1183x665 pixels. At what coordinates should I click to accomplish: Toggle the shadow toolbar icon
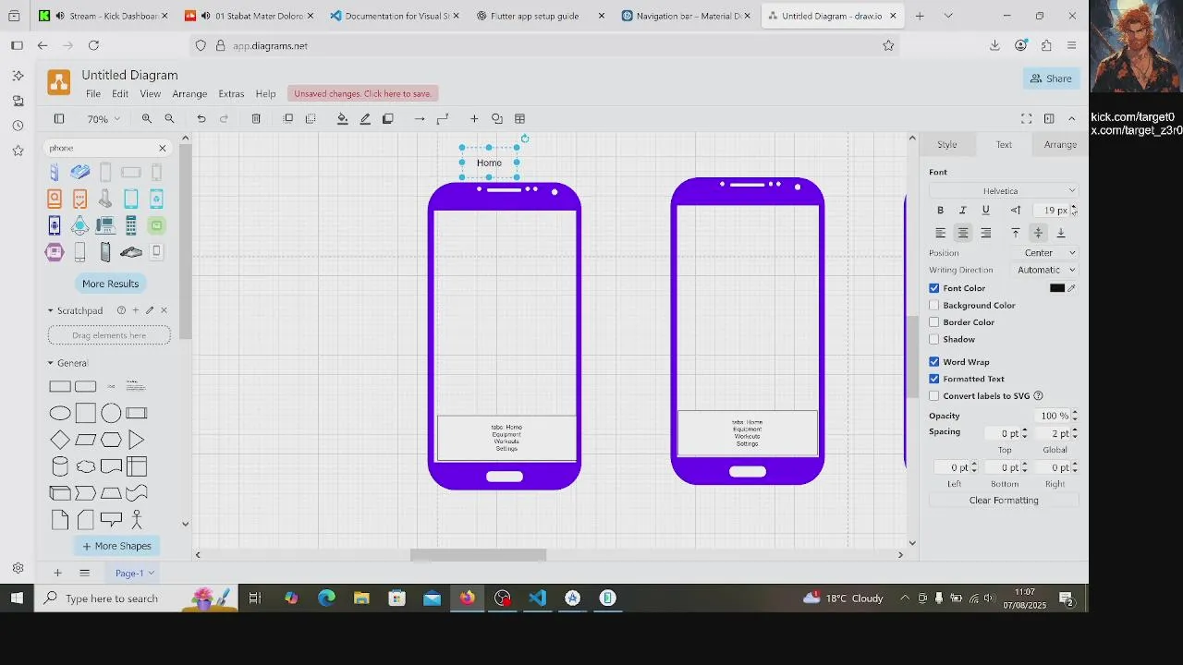point(388,118)
